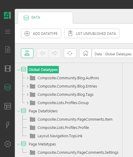
Task: Click the Data breadcrumb item
Action: [98, 54]
